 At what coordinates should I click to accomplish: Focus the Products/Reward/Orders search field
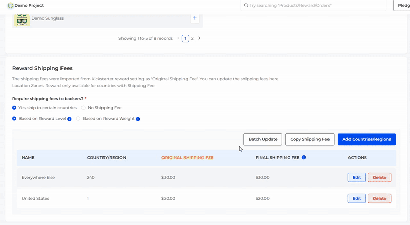315,5
